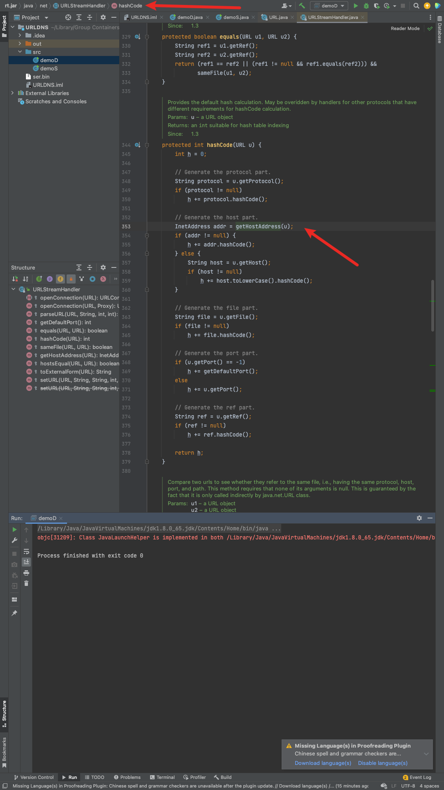Open the demoD run configuration dropdown
Image resolution: width=444 pixels, height=790 pixels.
[x=329, y=6]
